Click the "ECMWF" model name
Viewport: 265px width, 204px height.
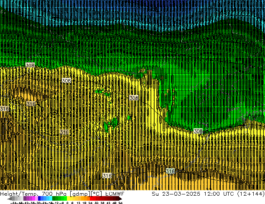click(115, 194)
